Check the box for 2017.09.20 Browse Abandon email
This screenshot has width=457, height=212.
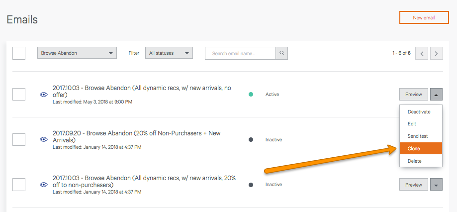pos(19,139)
